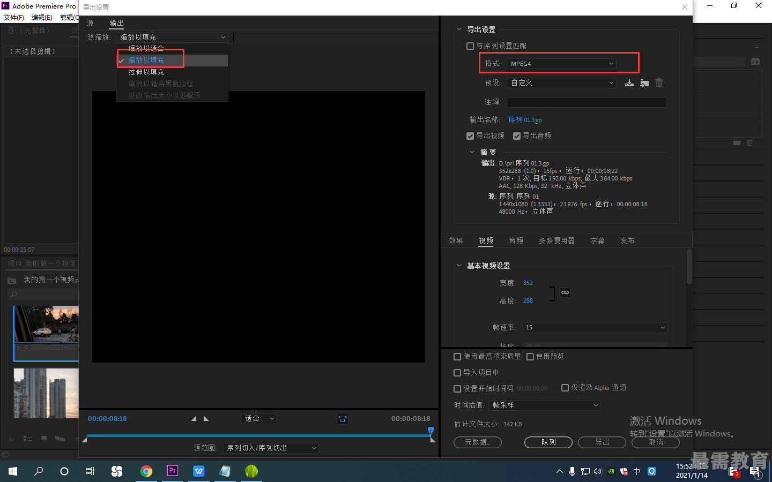Image resolution: width=772 pixels, height=482 pixels.
Task: Switch to the Multiplexer tab
Action: [x=556, y=241]
